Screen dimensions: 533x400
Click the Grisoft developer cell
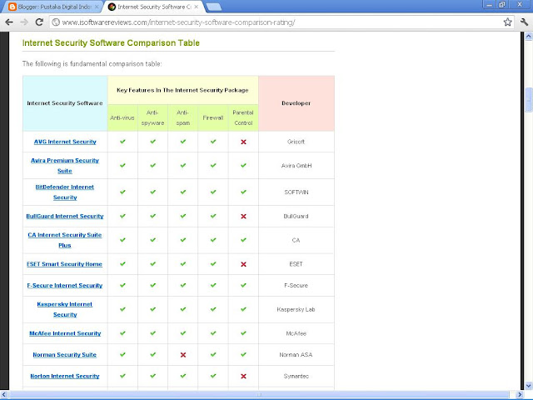tap(296, 142)
